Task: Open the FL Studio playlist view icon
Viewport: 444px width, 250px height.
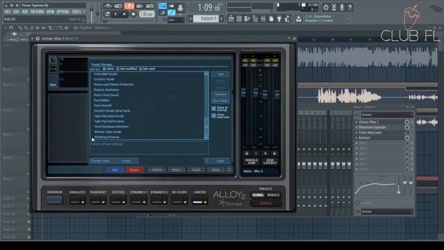Action: point(231,19)
